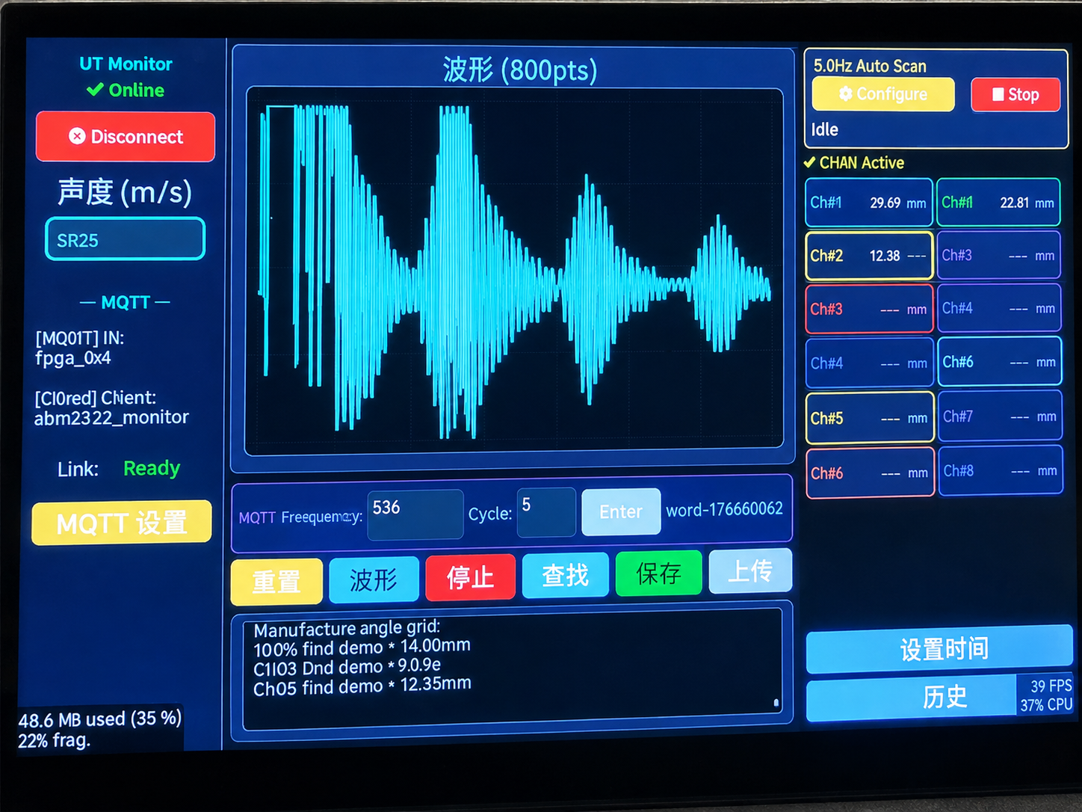This screenshot has height=812, width=1082.
Task: Click the 声度 (m/s) label
Action: click(x=125, y=192)
